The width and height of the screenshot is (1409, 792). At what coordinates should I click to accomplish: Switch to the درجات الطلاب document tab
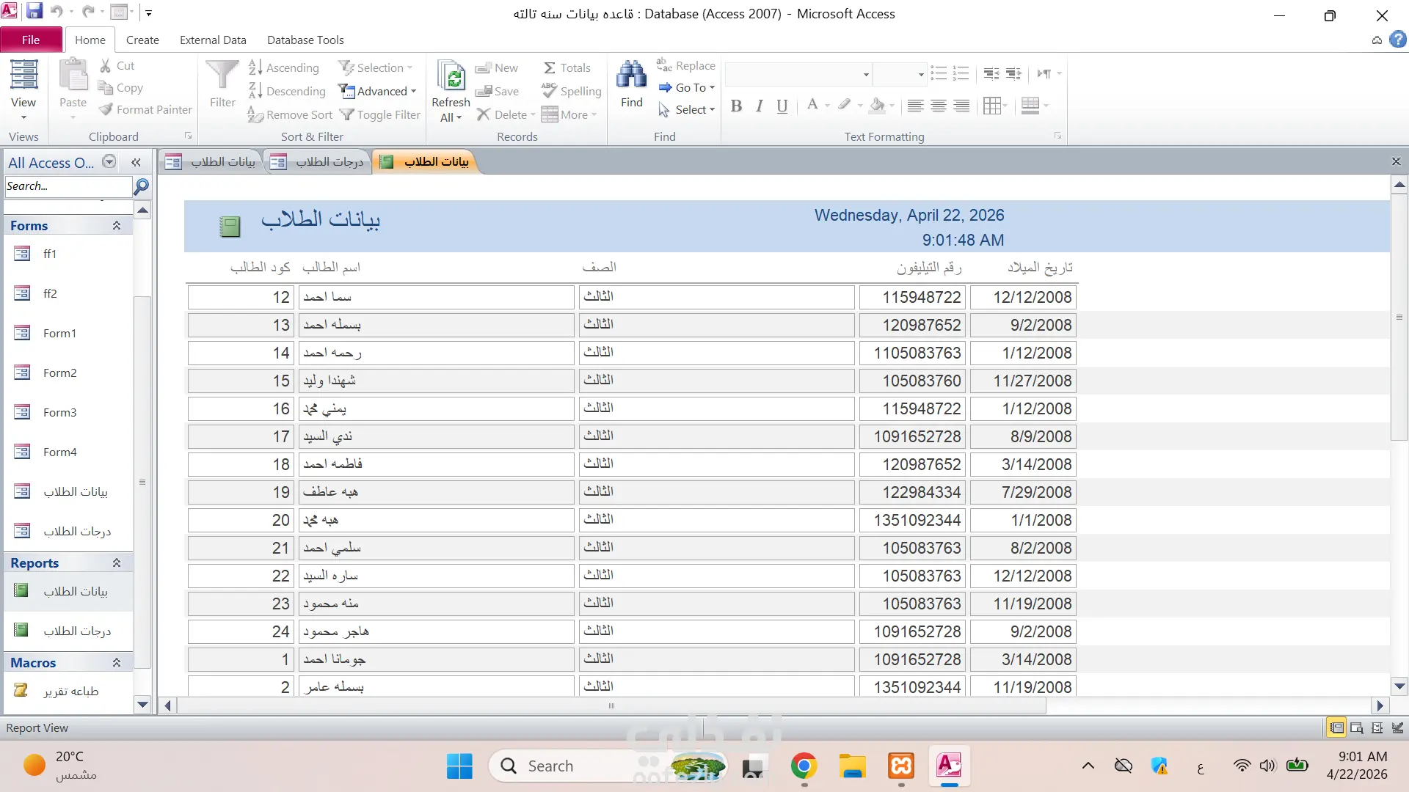[318, 162]
